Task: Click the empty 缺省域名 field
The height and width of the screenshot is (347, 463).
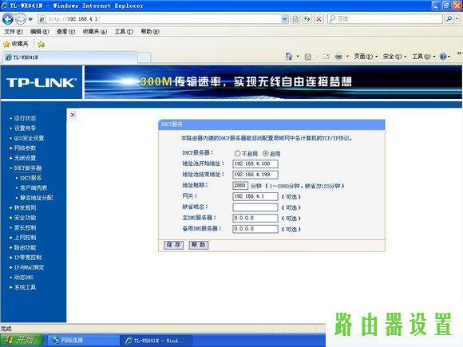Action: pyautogui.click(x=255, y=207)
